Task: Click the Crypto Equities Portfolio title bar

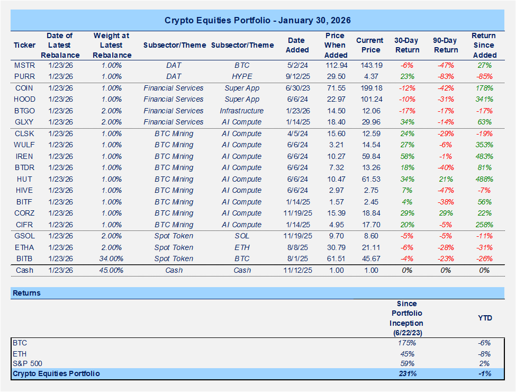Action: point(258,20)
